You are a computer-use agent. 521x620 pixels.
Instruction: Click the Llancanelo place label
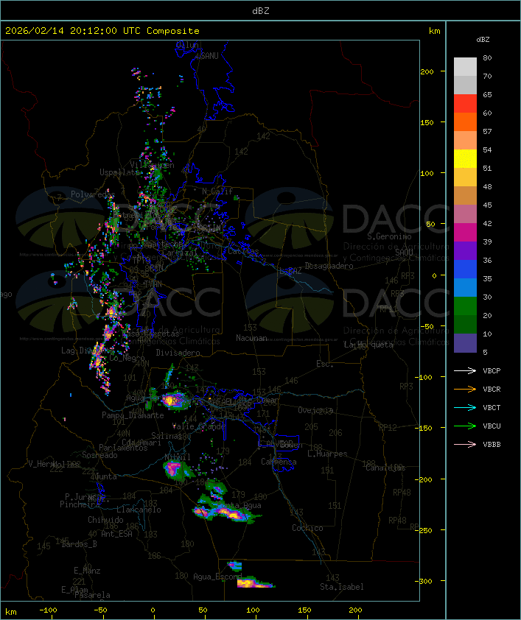pos(139,510)
